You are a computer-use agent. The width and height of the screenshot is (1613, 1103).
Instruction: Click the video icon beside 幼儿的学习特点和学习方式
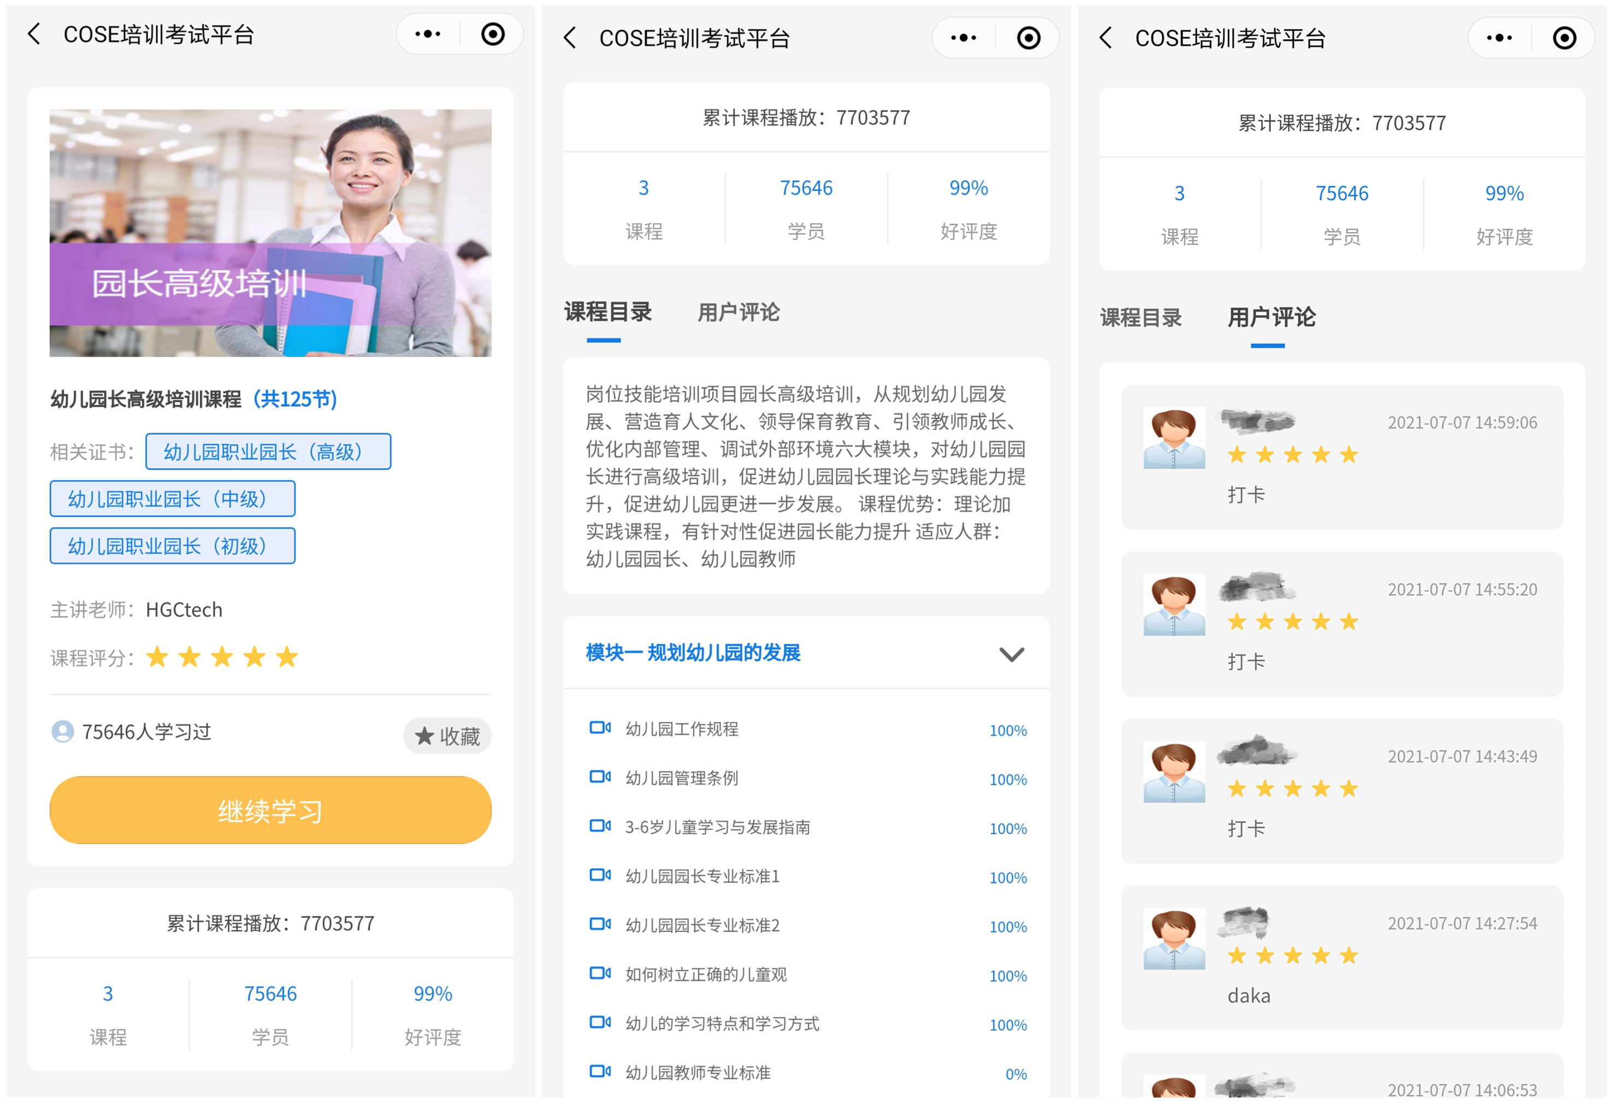point(600,1023)
